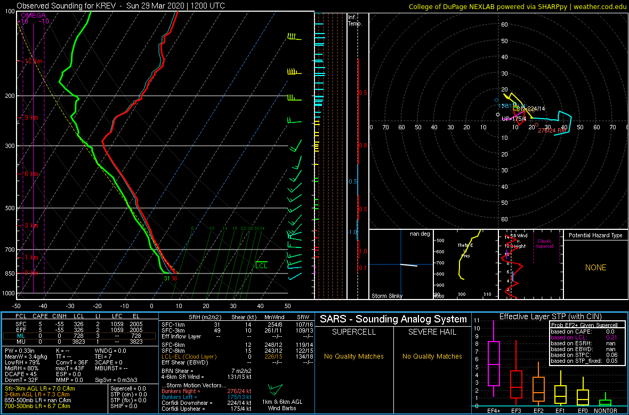Click the 12 km height marker
Screen dimensions: 629x415
click(x=34, y=61)
